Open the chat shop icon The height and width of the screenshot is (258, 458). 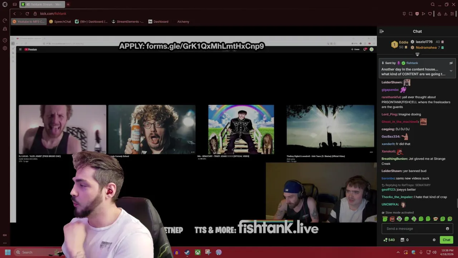[x=402, y=240]
